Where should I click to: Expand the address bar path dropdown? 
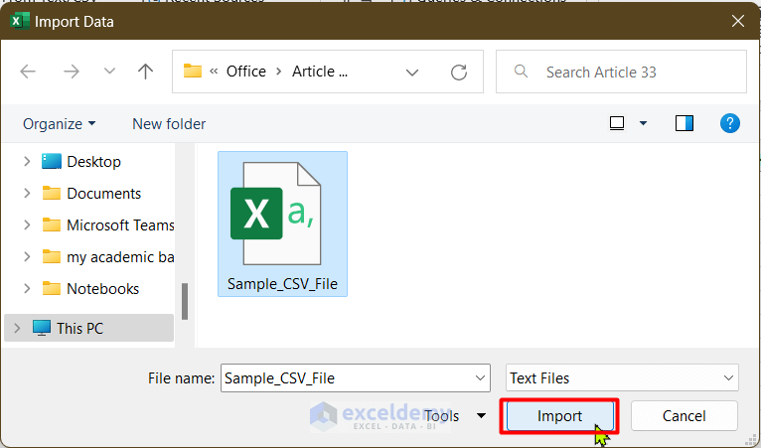[x=411, y=72]
